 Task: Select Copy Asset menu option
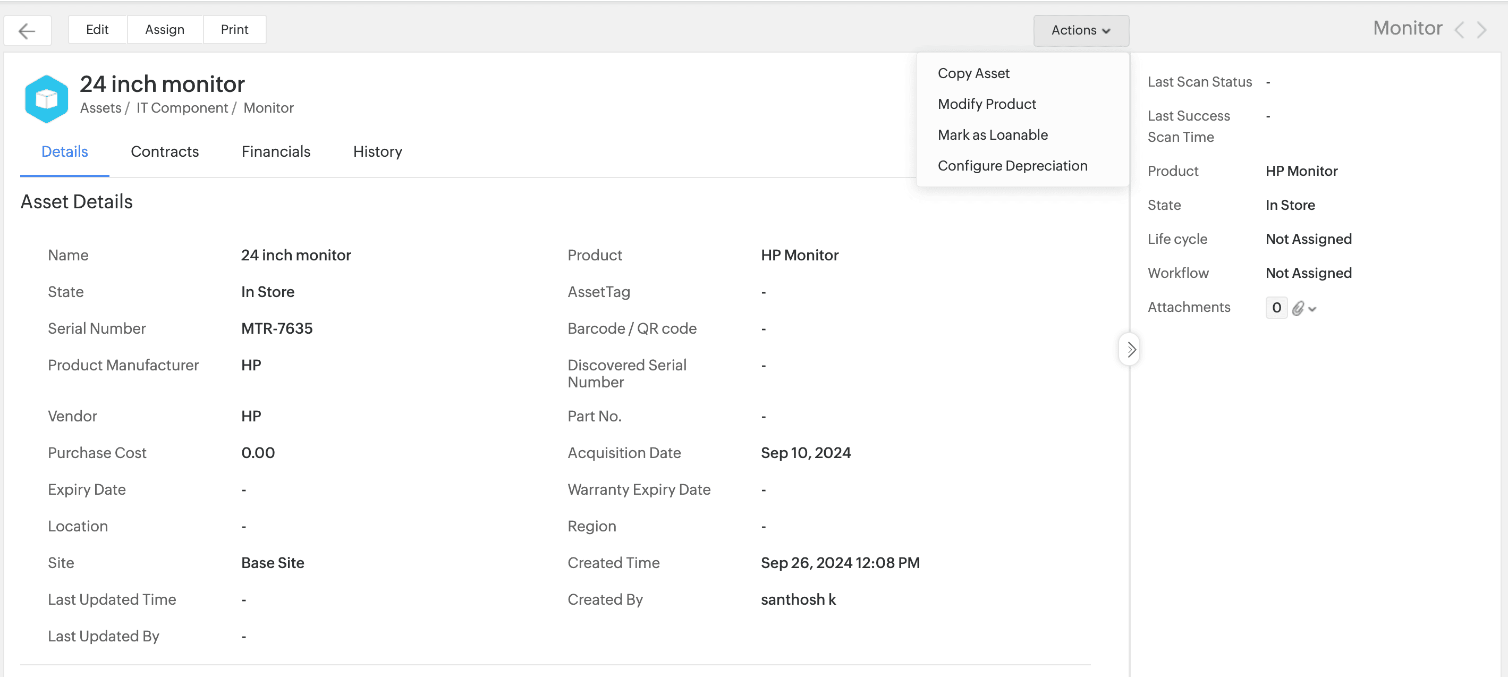click(x=973, y=73)
